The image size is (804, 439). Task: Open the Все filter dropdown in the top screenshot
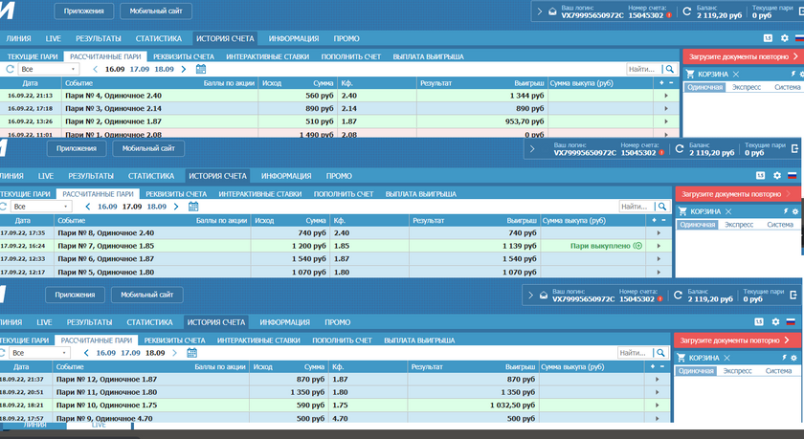[48, 69]
